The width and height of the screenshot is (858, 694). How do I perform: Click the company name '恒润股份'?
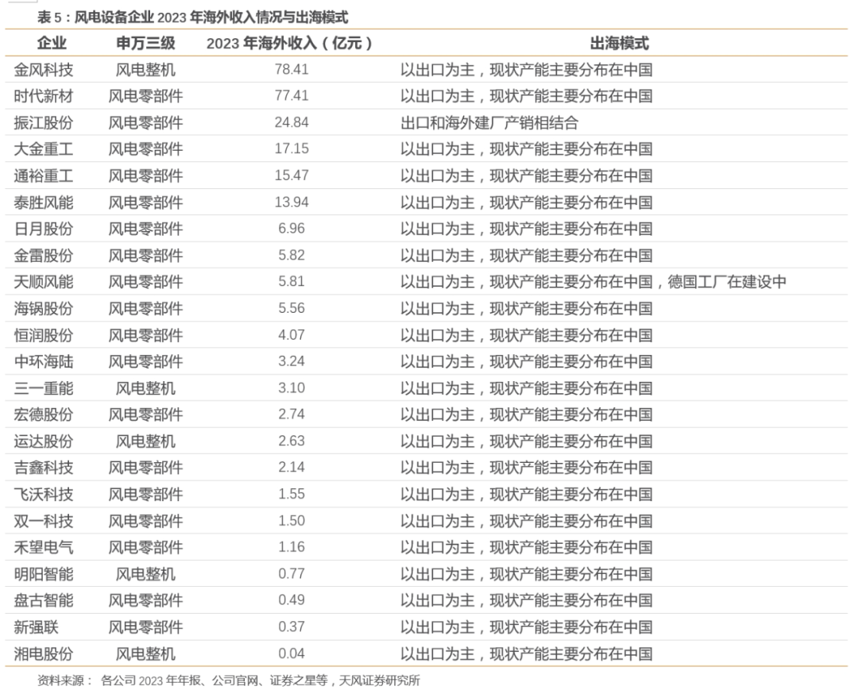tap(43, 335)
